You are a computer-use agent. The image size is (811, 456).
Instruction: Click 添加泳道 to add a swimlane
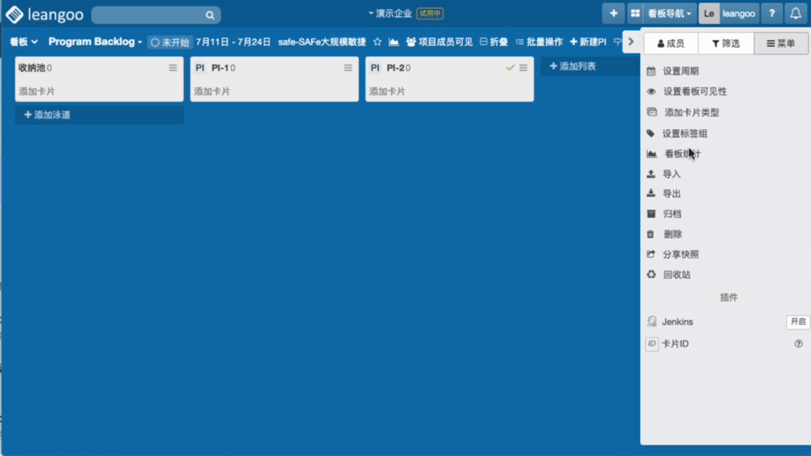tap(48, 115)
